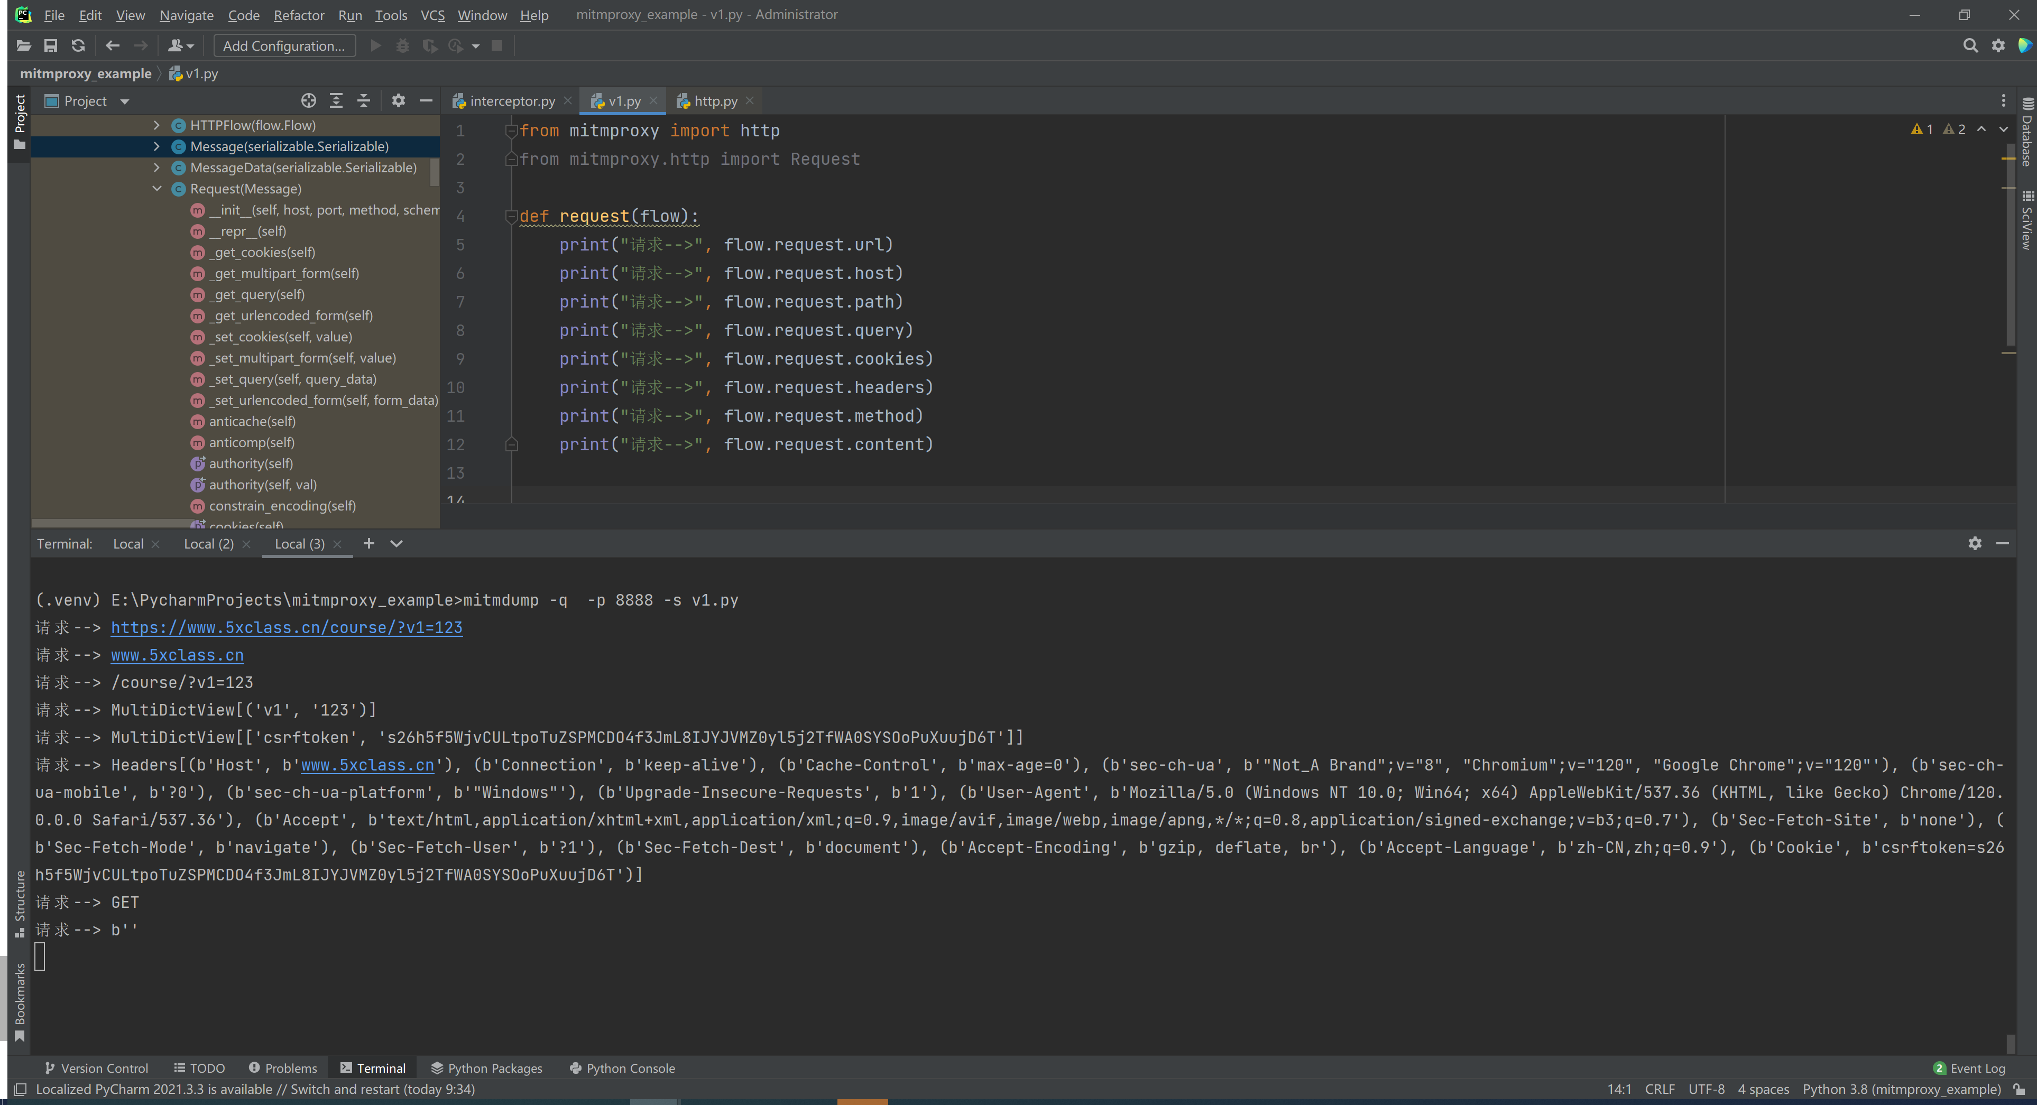The width and height of the screenshot is (2037, 1105).
Task: Open the File menu
Action: coord(54,15)
